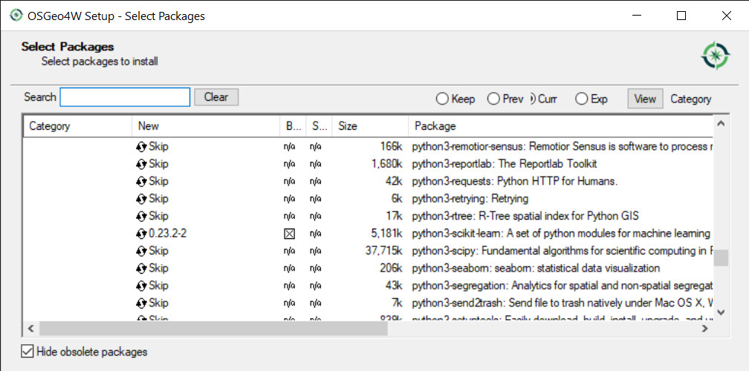Click Skip text for python3-reportlab row
The width and height of the screenshot is (749, 371).
click(x=158, y=164)
